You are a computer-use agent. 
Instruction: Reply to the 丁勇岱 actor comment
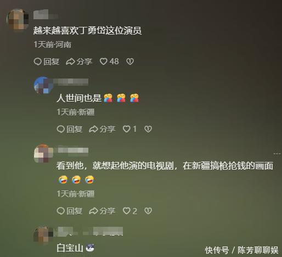point(47,62)
